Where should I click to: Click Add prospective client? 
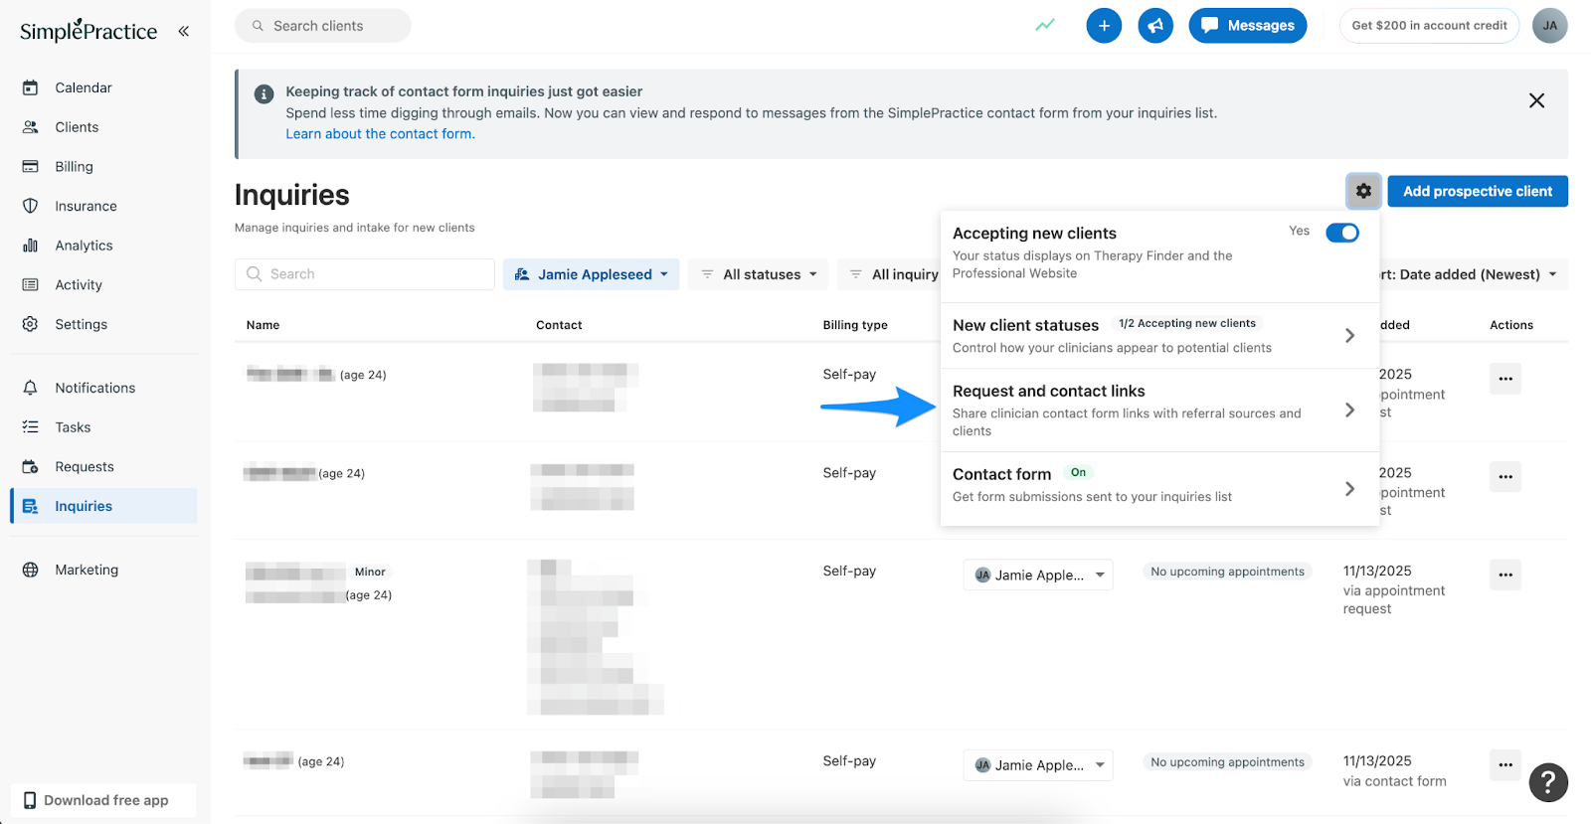pyautogui.click(x=1478, y=191)
